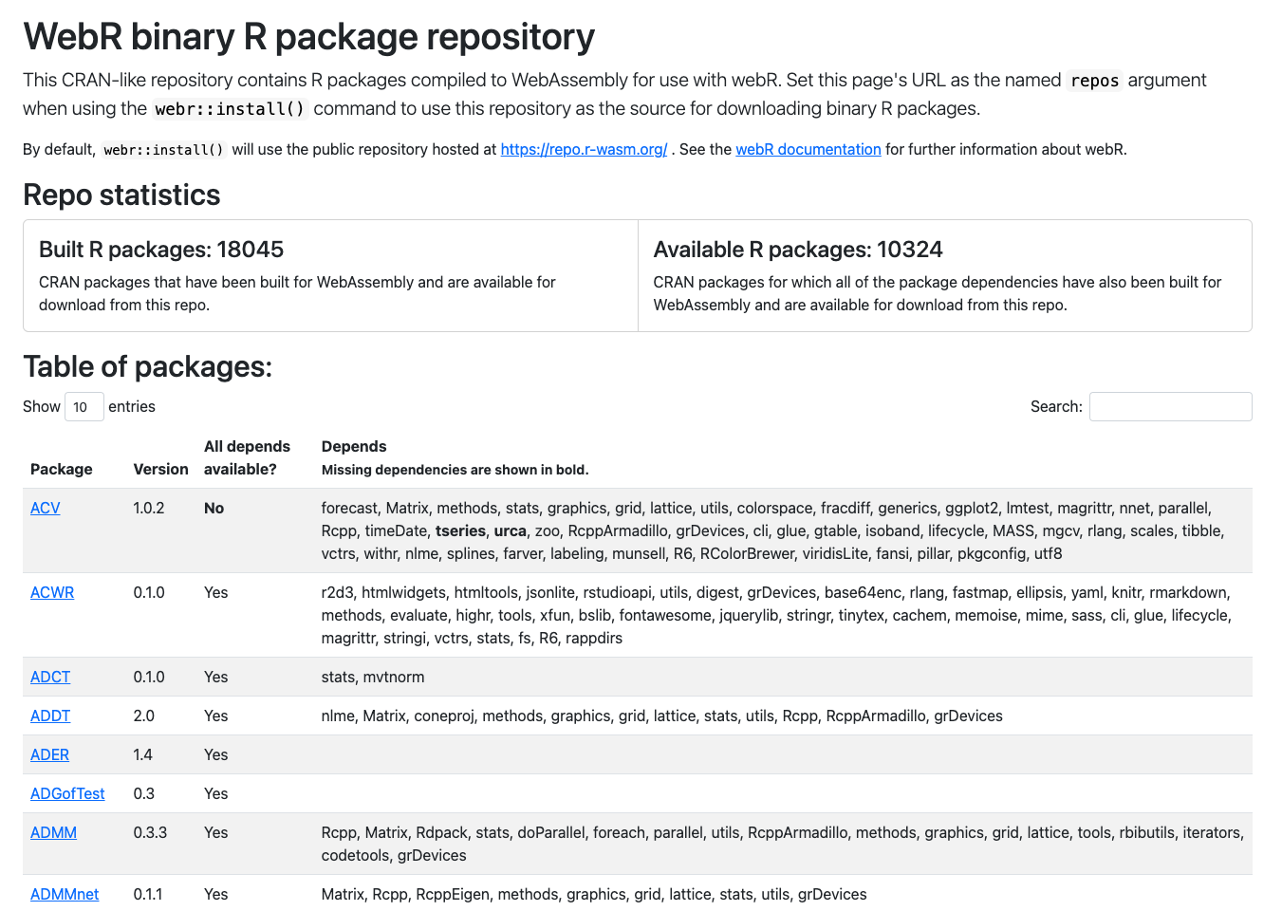Sort the table by Version column

[160, 469]
